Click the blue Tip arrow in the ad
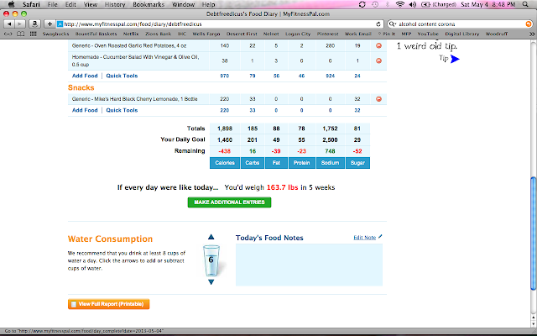This screenshot has height=336, width=537. pos(455,59)
